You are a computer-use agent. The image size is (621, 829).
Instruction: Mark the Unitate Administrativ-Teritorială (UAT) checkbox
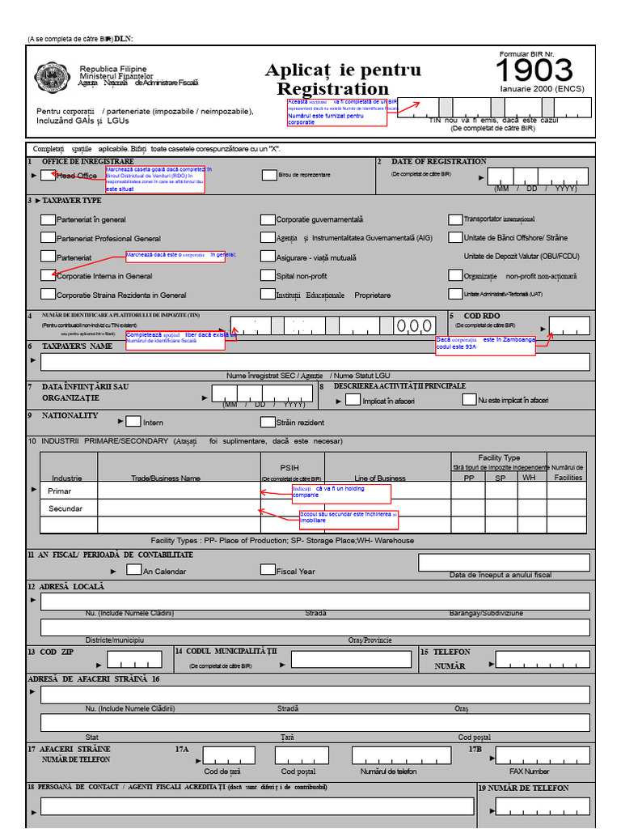455,294
